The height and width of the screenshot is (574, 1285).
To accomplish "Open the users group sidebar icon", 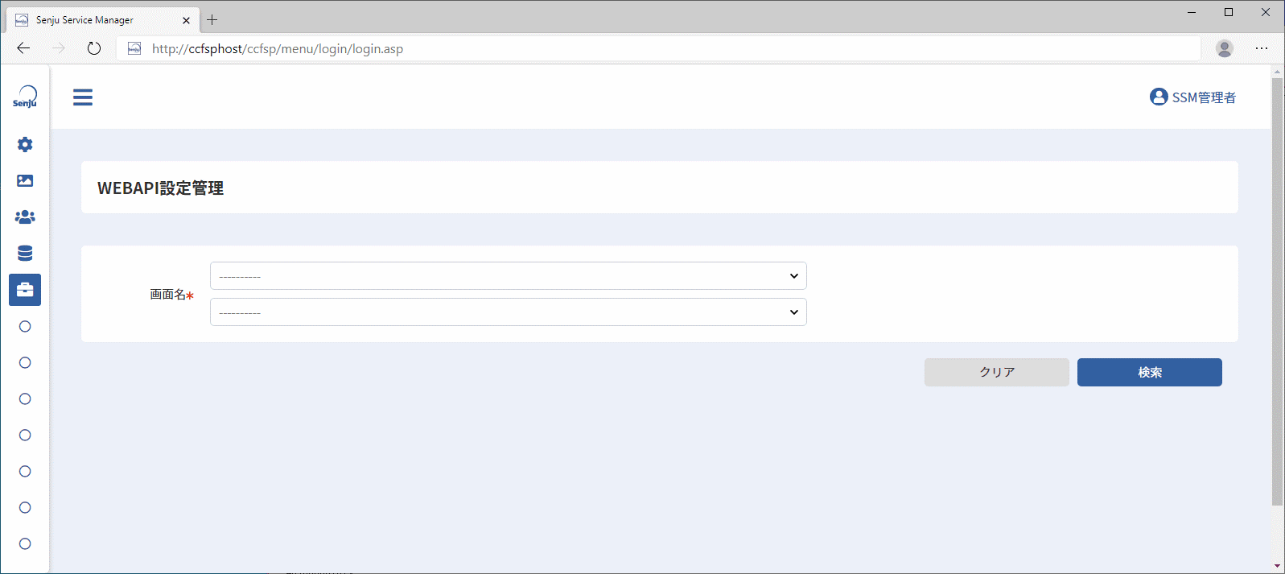I will [x=25, y=217].
